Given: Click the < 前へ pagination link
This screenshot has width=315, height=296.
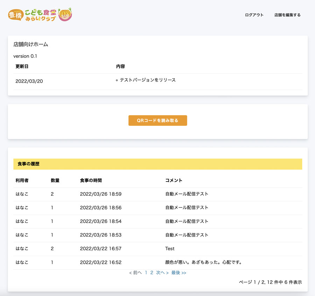Looking at the screenshot, I should [x=135, y=273].
